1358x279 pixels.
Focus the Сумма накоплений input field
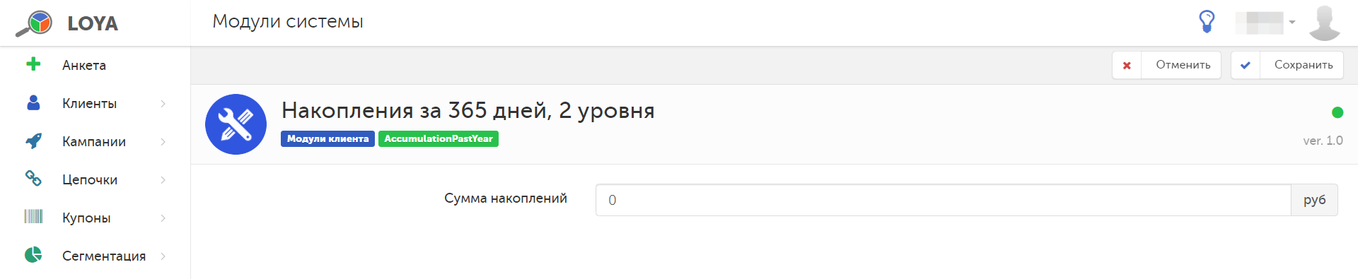(x=943, y=200)
